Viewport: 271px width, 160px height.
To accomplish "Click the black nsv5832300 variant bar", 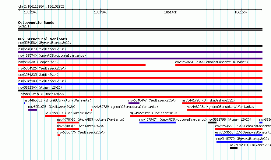I will click(x=140, y=91).
